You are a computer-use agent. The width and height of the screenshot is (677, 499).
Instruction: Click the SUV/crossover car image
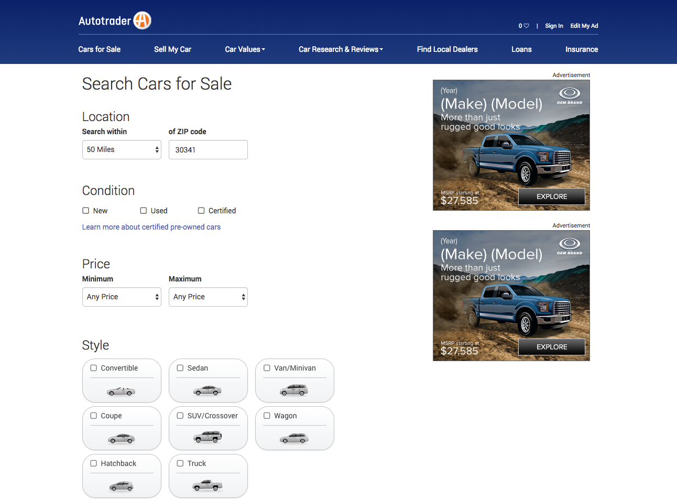click(208, 437)
